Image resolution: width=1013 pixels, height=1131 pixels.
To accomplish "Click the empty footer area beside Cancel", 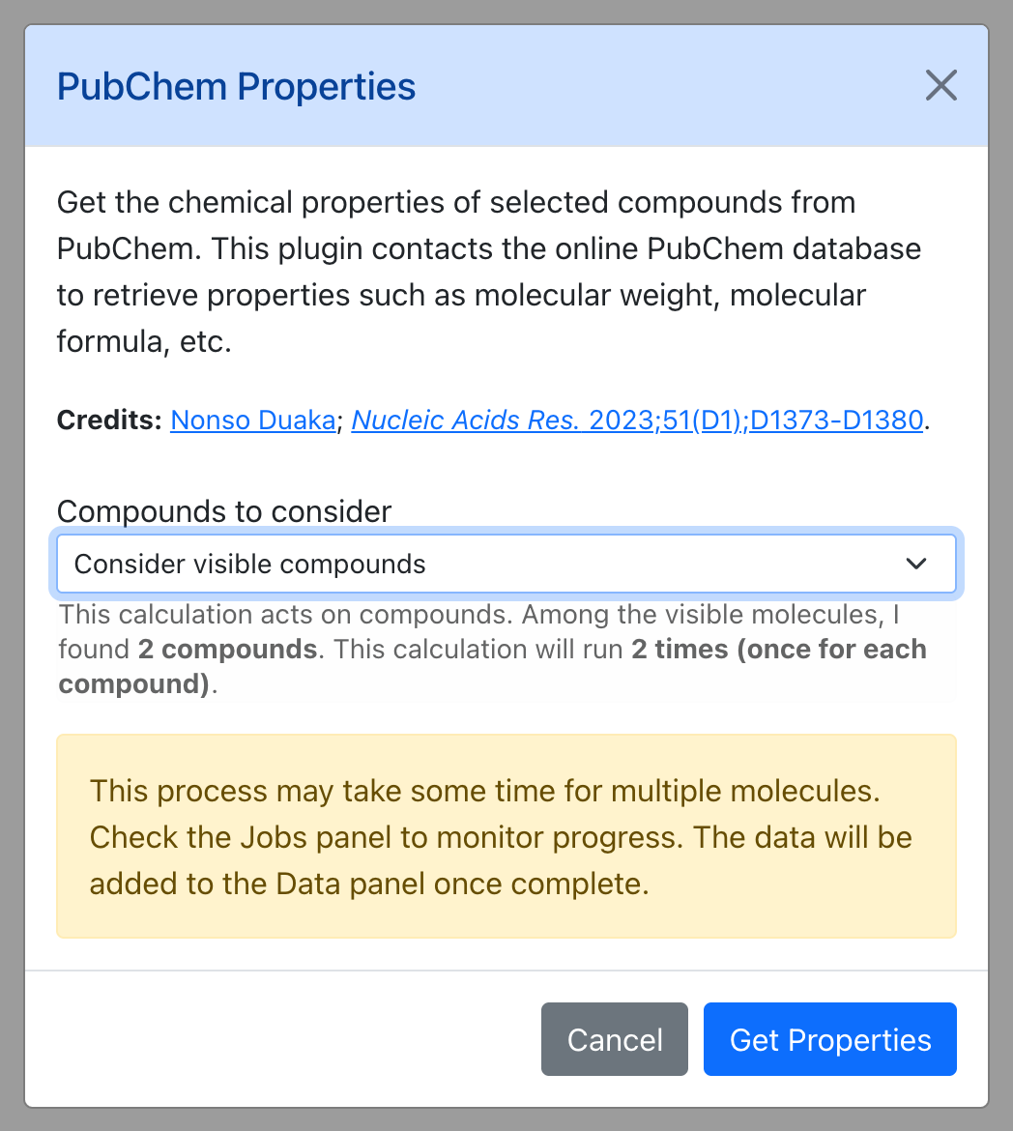I will tap(283, 1039).
